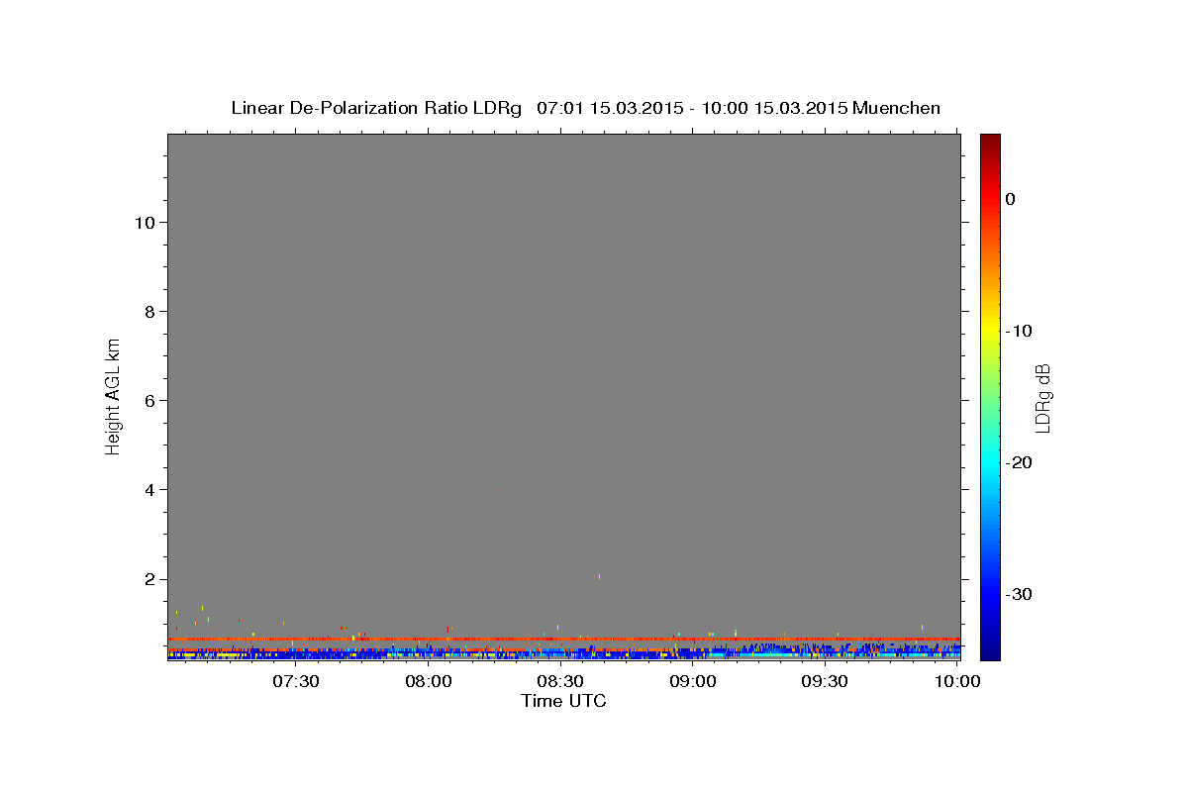
Task: Click the colorbar value -30 label
Action: pyautogui.click(x=1020, y=594)
